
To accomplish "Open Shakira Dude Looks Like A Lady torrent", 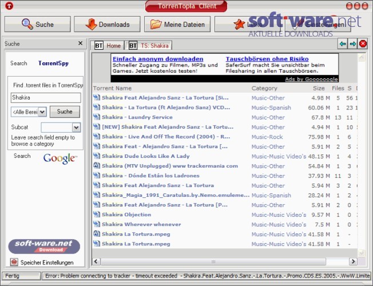I will pos(145,156).
